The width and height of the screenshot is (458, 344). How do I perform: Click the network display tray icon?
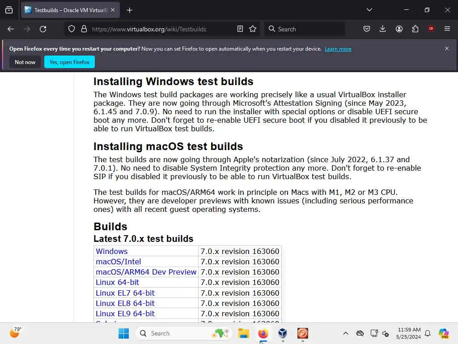click(374, 333)
